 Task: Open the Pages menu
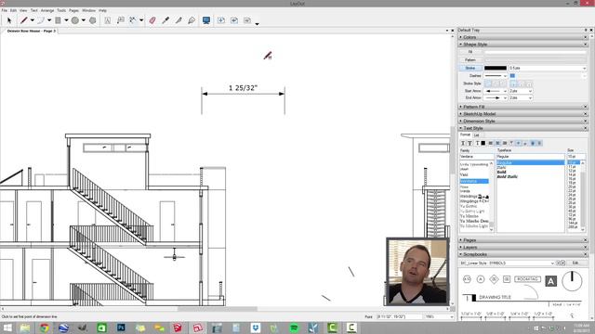click(74, 10)
